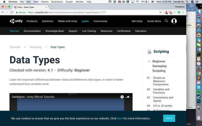Viewport: 202px width, 126px height.
Task: Open the Knowledge Base sub-nav tab
Action: (x=55, y=31)
